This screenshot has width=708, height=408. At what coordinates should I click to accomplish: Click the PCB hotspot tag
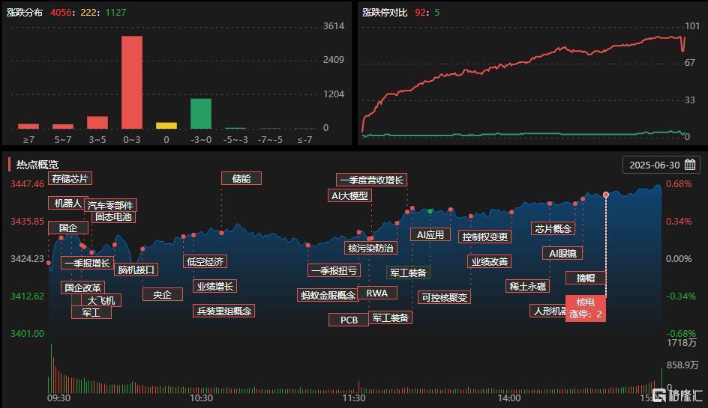[x=349, y=320]
